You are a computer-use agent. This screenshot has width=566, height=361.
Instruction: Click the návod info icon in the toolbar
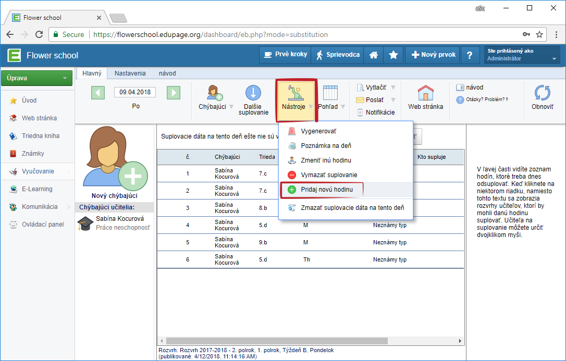tap(460, 88)
